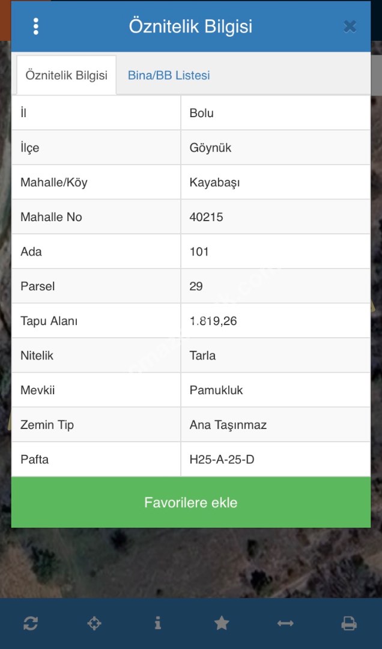Open the three-dot options menu

click(x=36, y=26)
